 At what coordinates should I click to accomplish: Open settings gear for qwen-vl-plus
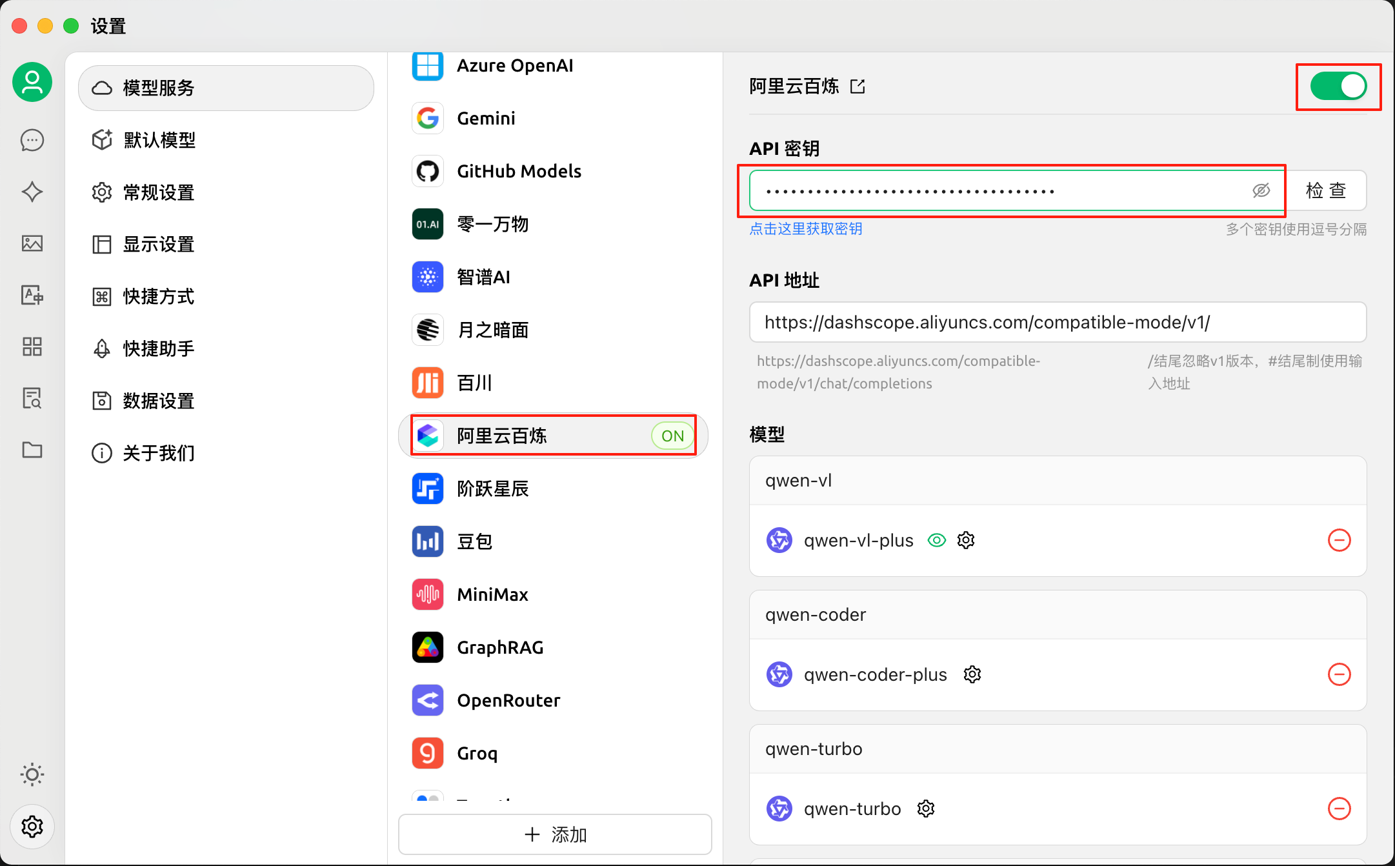(x=966, y=540)
